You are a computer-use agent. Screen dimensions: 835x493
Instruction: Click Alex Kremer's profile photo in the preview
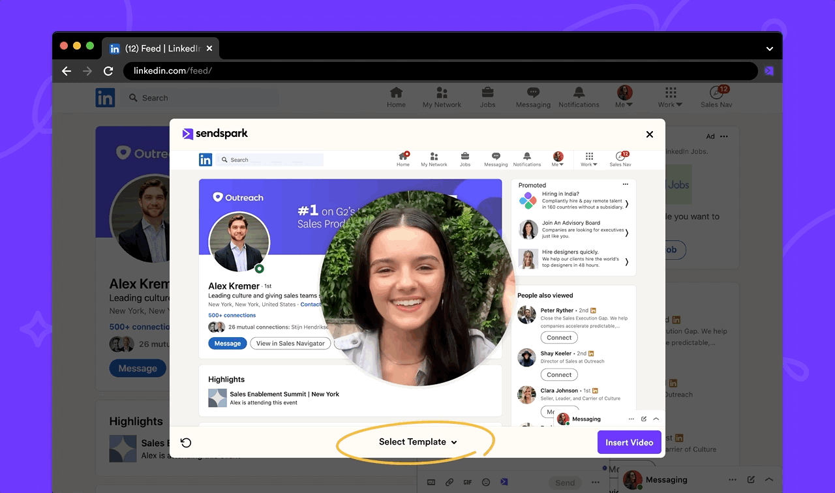(239, 242)
